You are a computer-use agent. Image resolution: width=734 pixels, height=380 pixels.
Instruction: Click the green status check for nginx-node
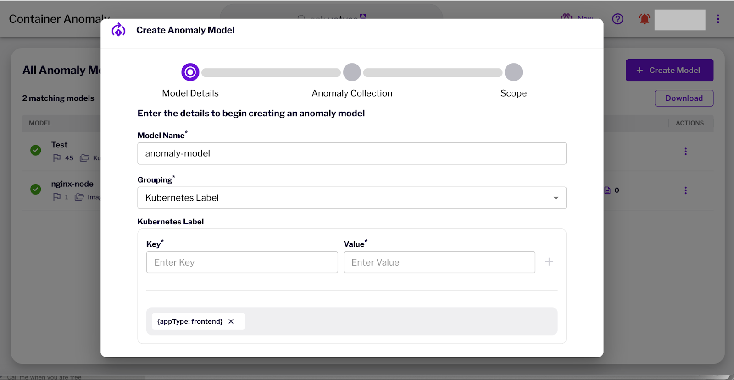click(x=36, y=189)
